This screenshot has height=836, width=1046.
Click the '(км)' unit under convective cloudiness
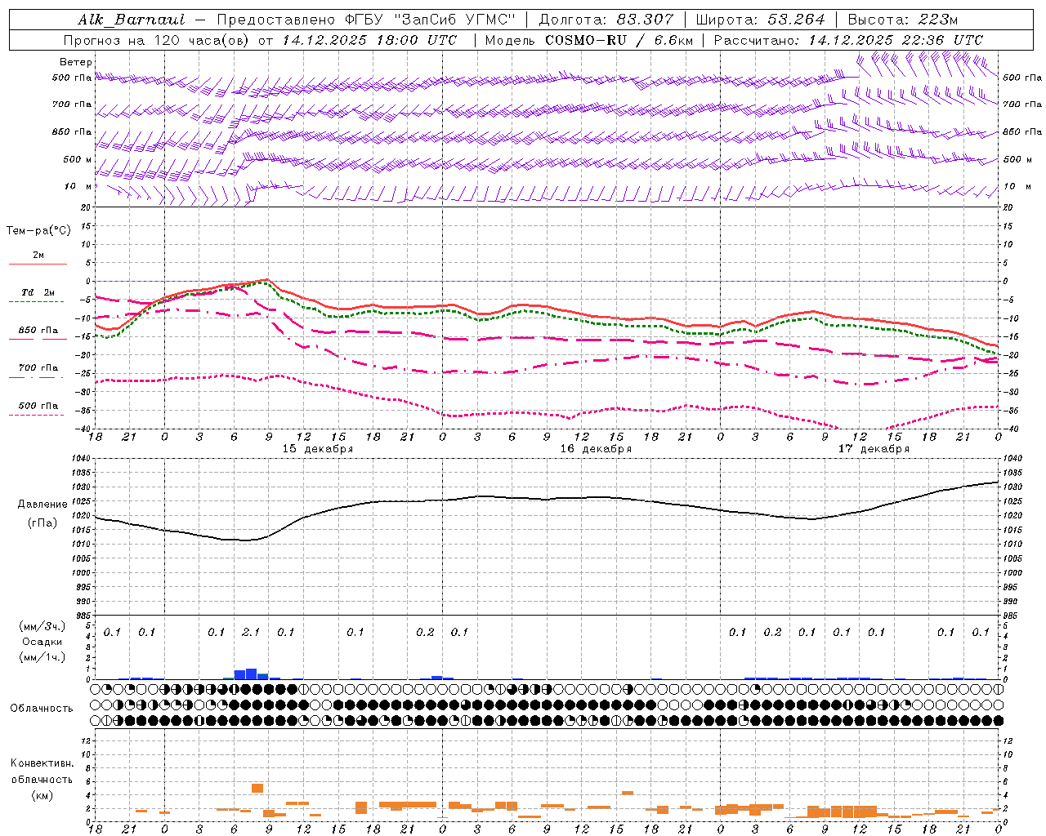(42, 795)
